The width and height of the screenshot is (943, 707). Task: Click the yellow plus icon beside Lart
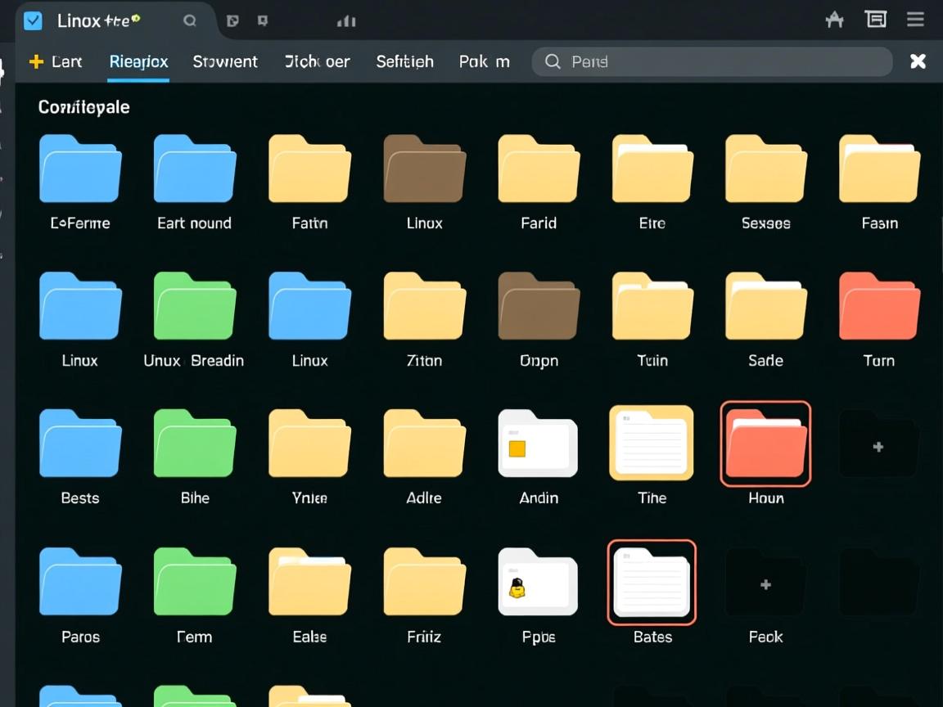(38, 61)
